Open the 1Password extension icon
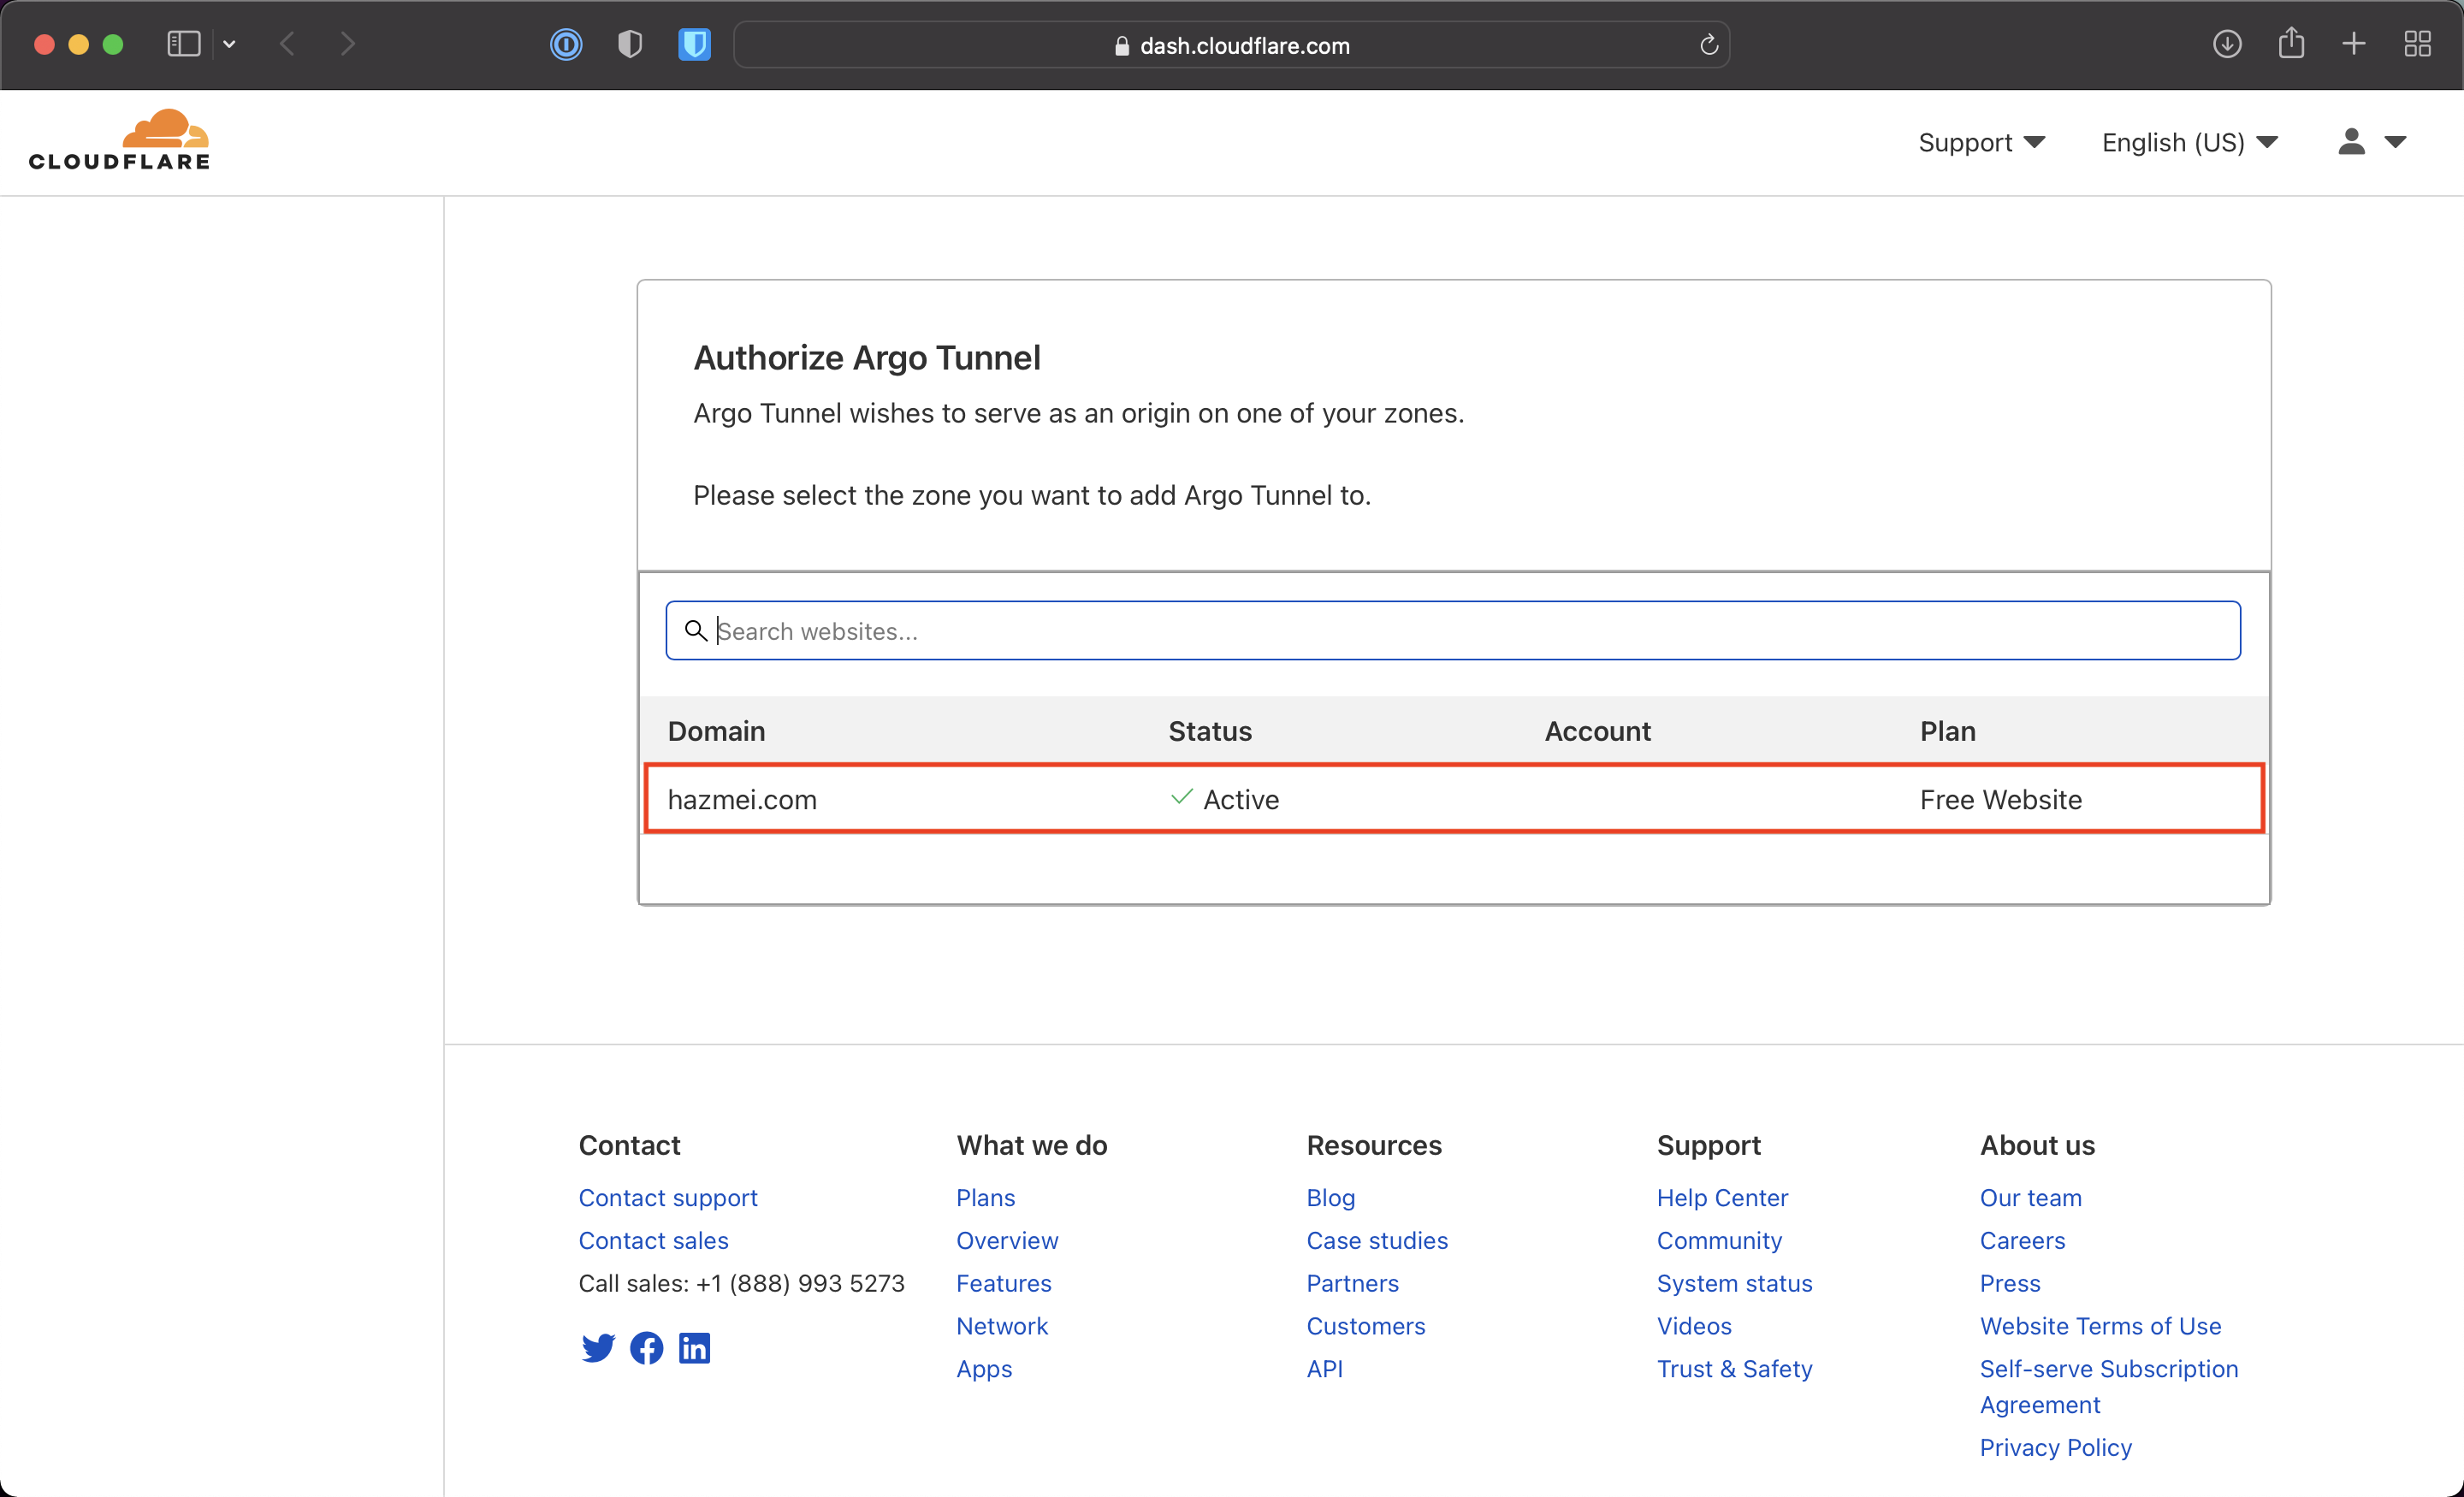This screenshot has width=2464, height=1497. coord(566,45)
